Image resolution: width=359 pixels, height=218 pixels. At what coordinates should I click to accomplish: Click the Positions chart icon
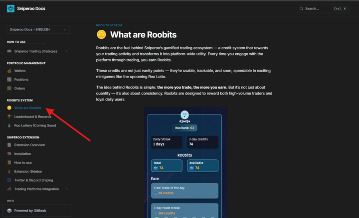(x=9, y=80)
